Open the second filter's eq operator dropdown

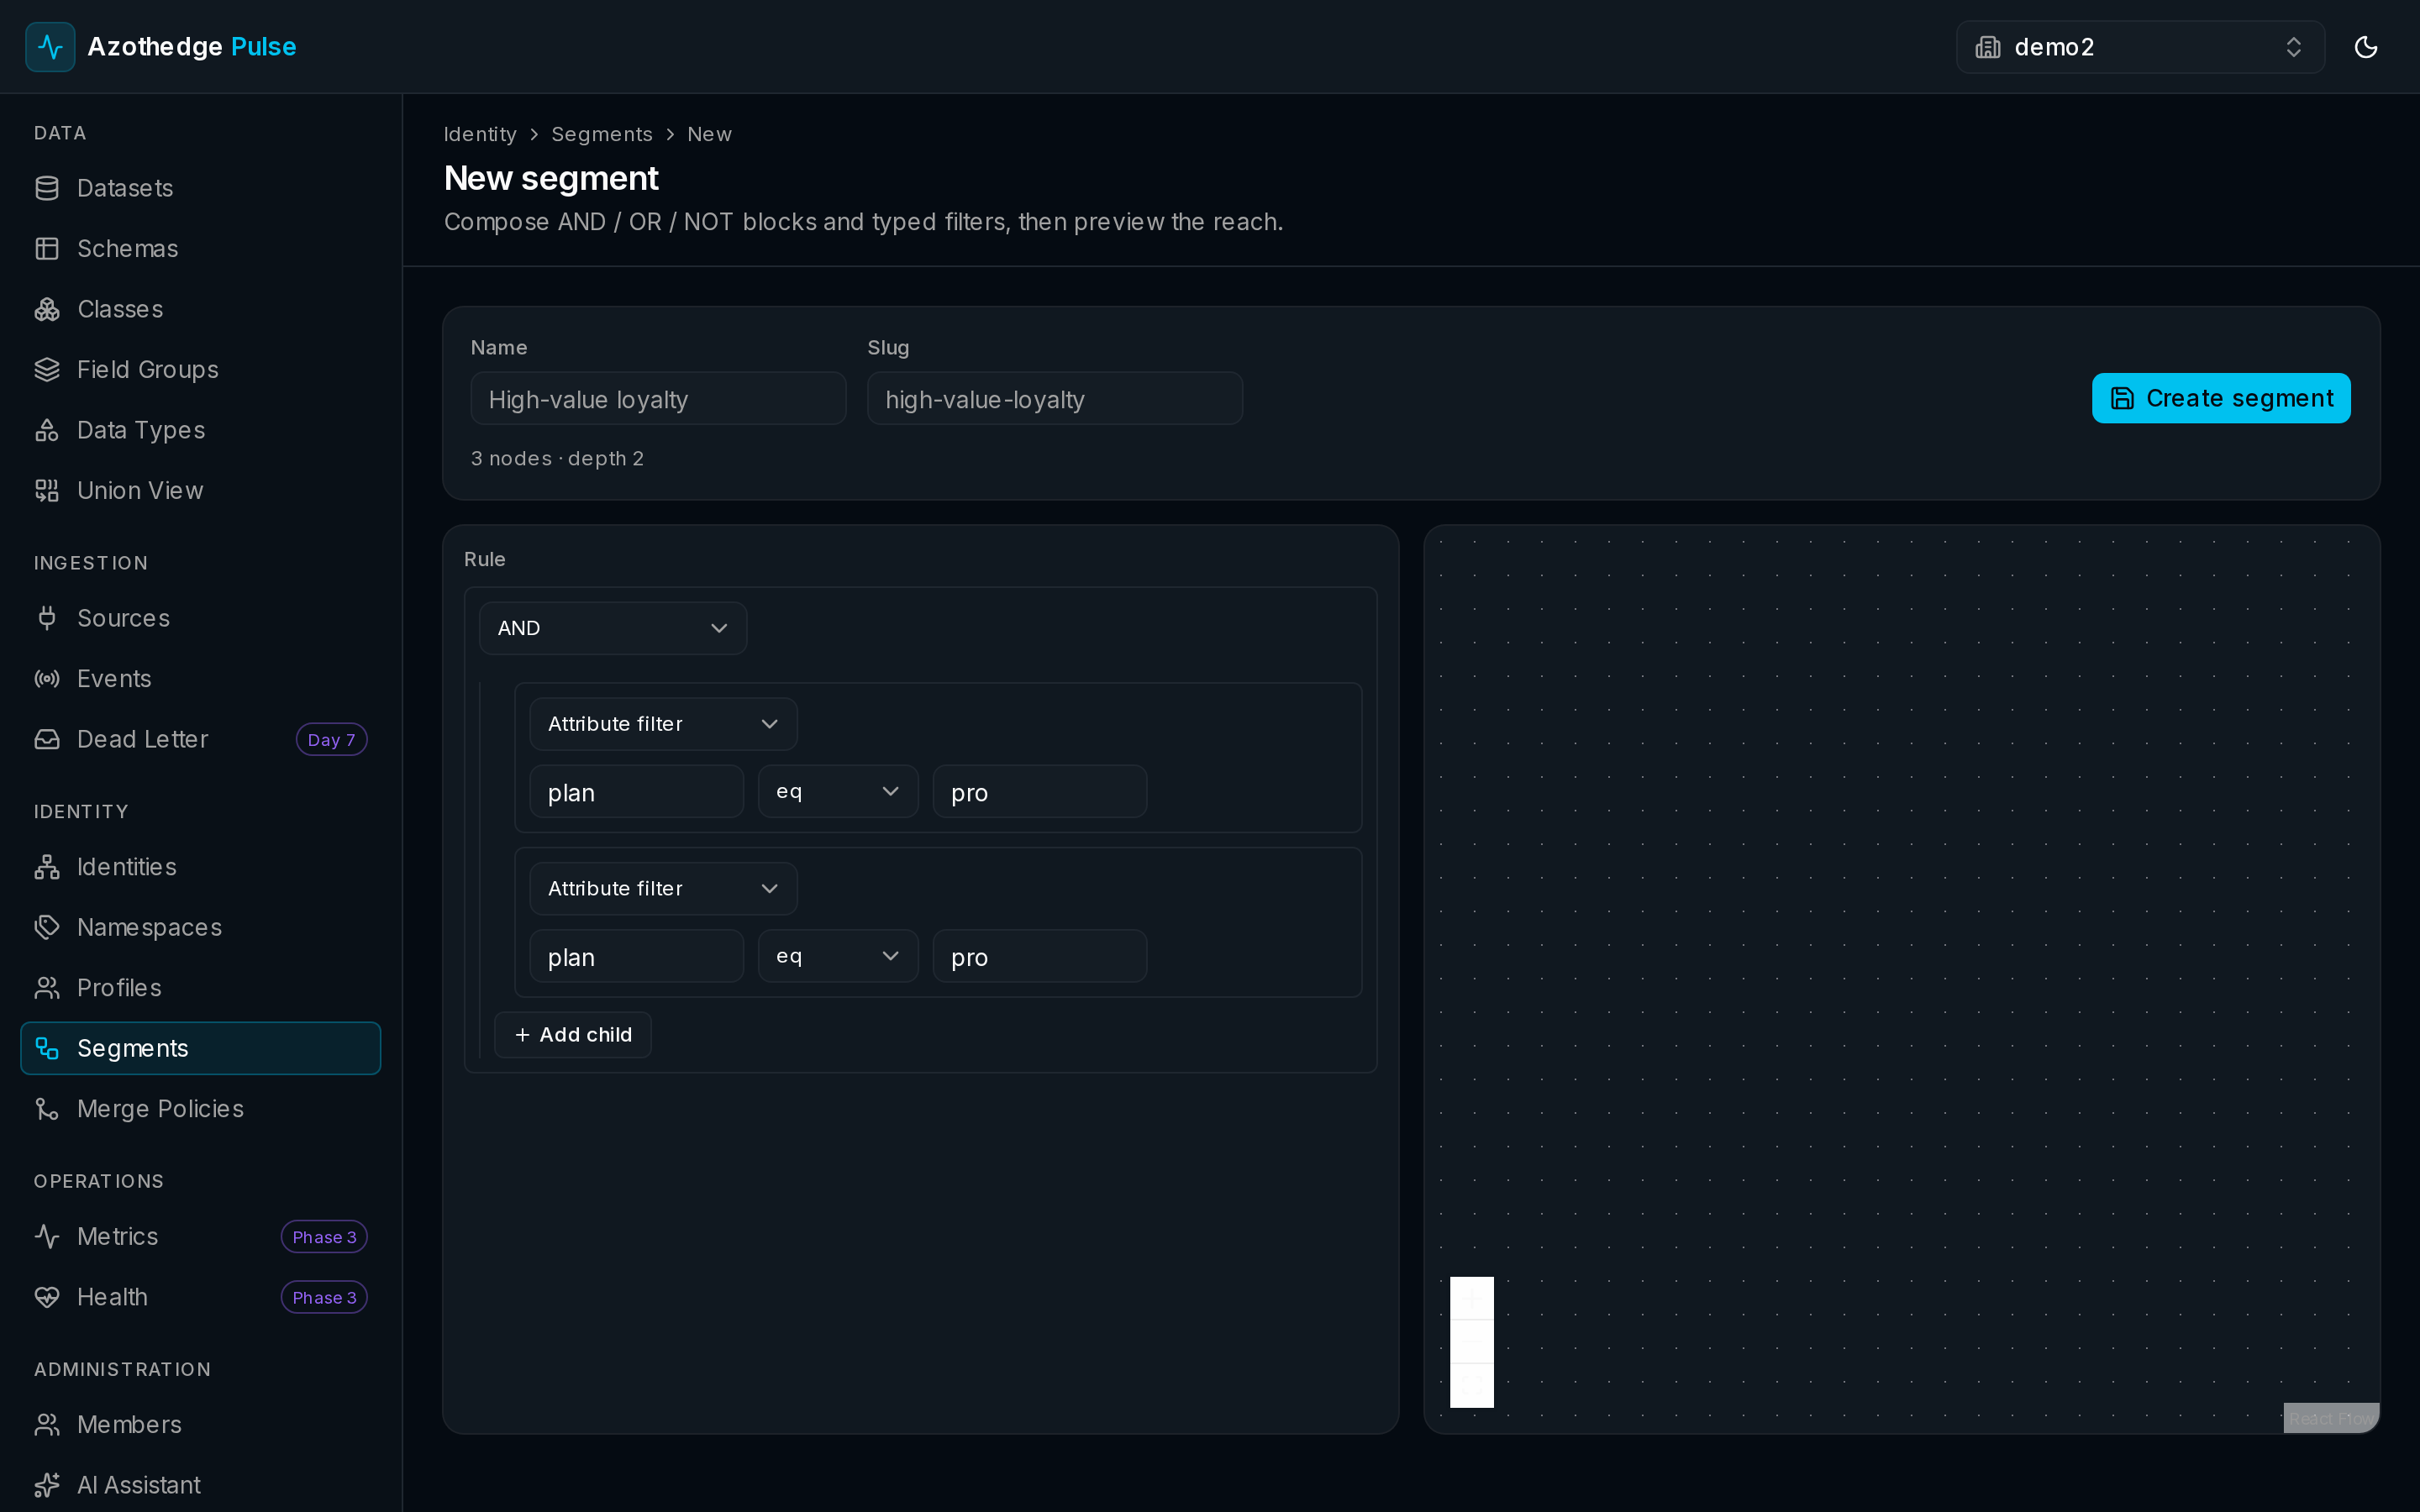(x=838, y=957)
